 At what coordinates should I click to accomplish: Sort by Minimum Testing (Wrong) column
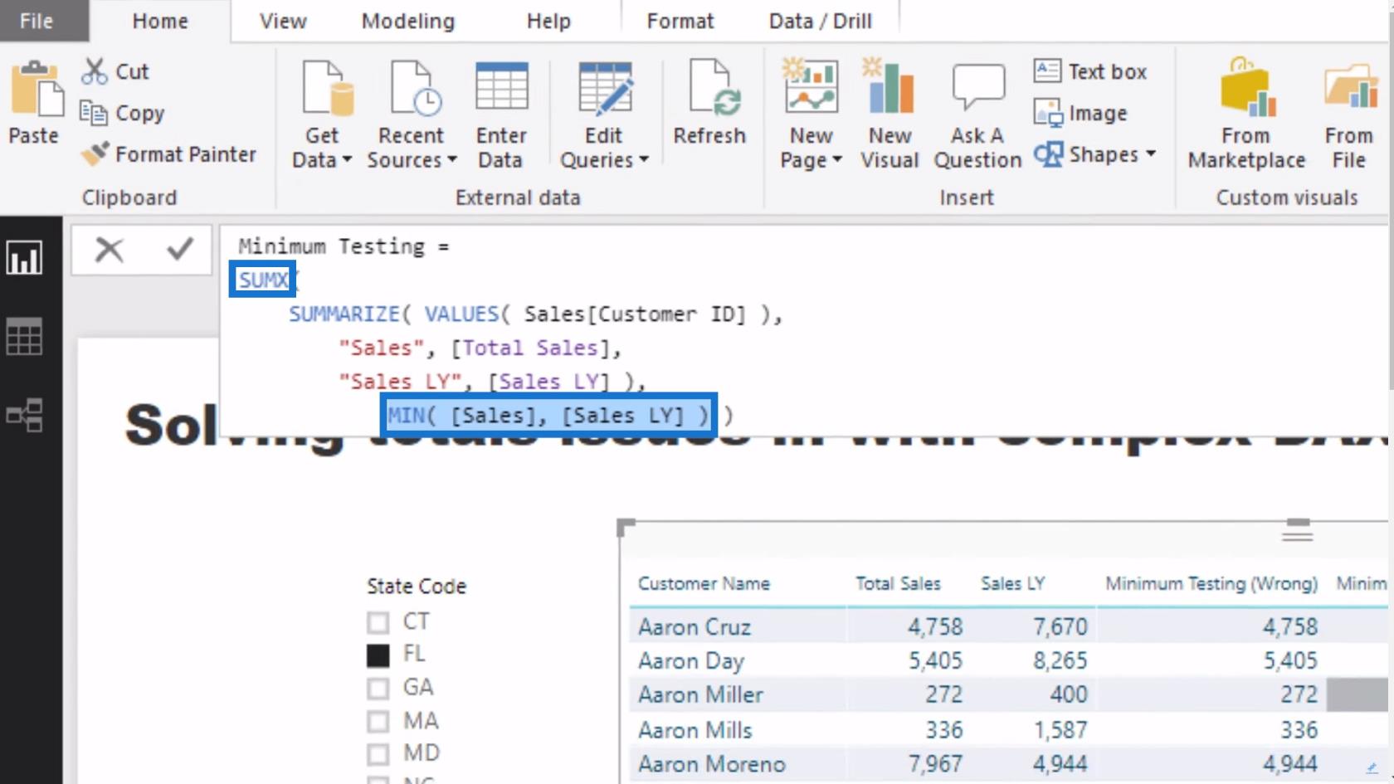[1211, 584]
